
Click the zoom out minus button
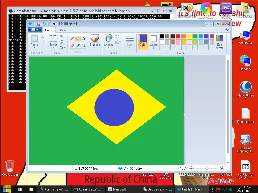coord(191,168)
